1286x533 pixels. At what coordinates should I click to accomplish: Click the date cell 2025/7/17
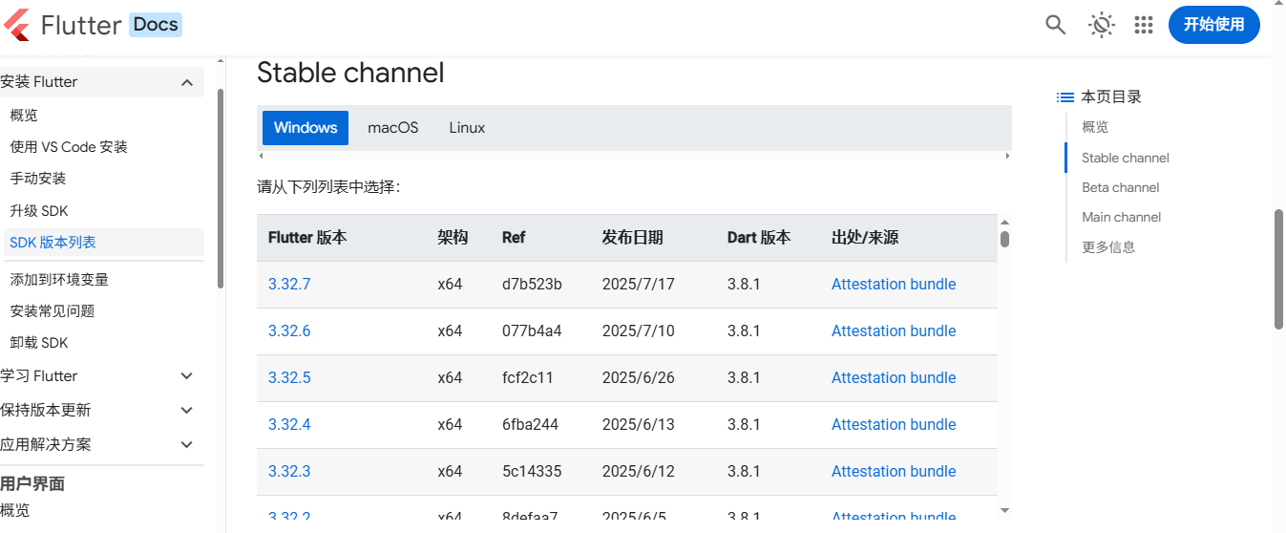pos(638,285)
